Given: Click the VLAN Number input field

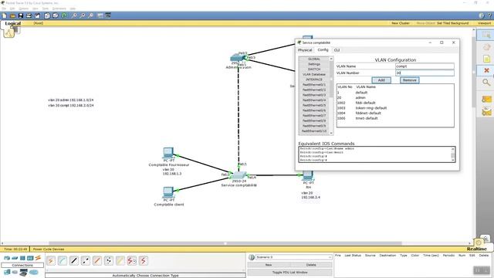Looking at the screenshot, I should (425, 73).
